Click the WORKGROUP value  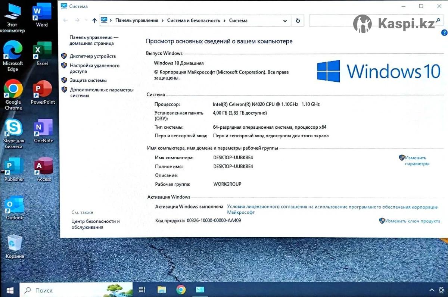point(227,184)
